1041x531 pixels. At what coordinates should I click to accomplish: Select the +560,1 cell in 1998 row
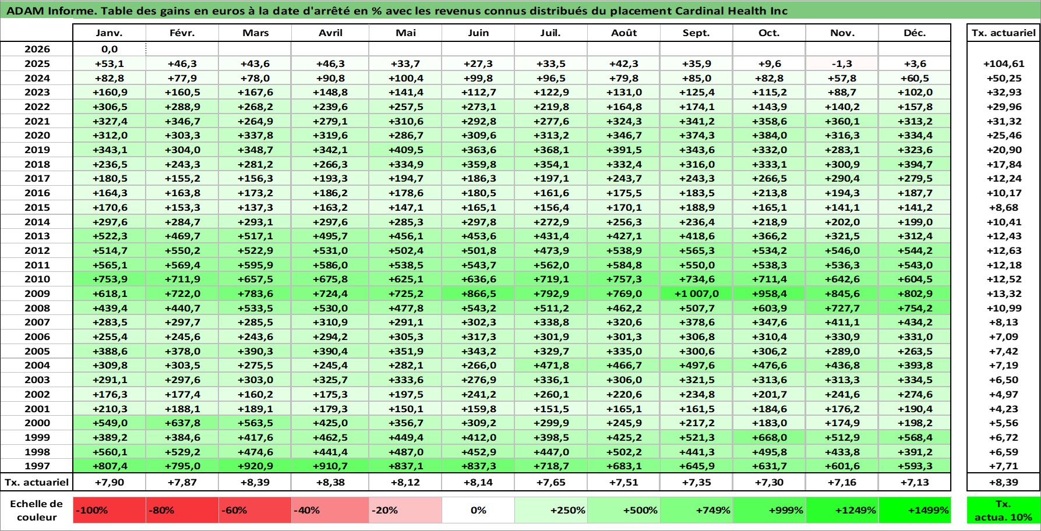[110, 452]
